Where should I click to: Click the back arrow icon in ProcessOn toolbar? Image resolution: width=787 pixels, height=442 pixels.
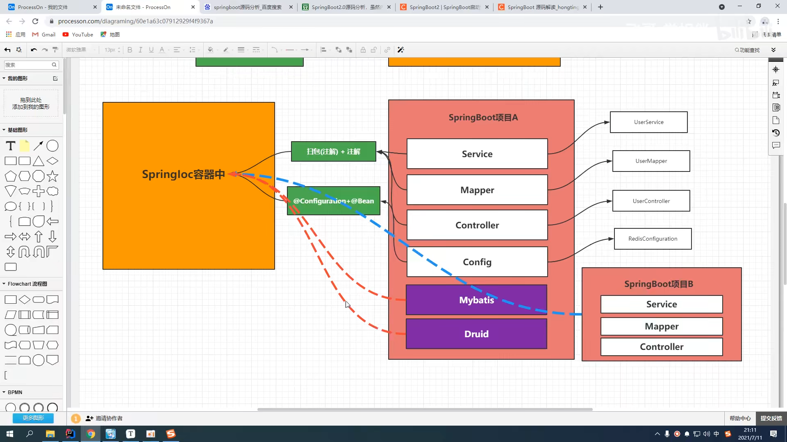[x=7, y=50]
